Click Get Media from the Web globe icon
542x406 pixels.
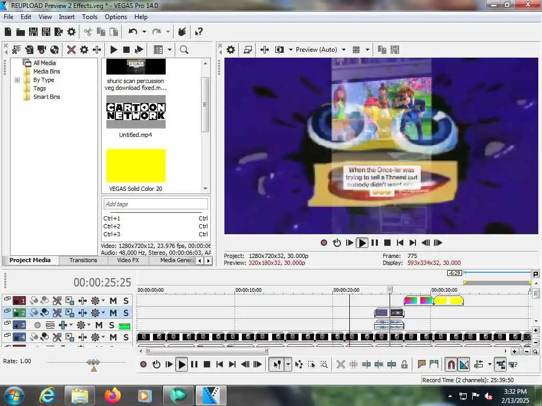55,50
